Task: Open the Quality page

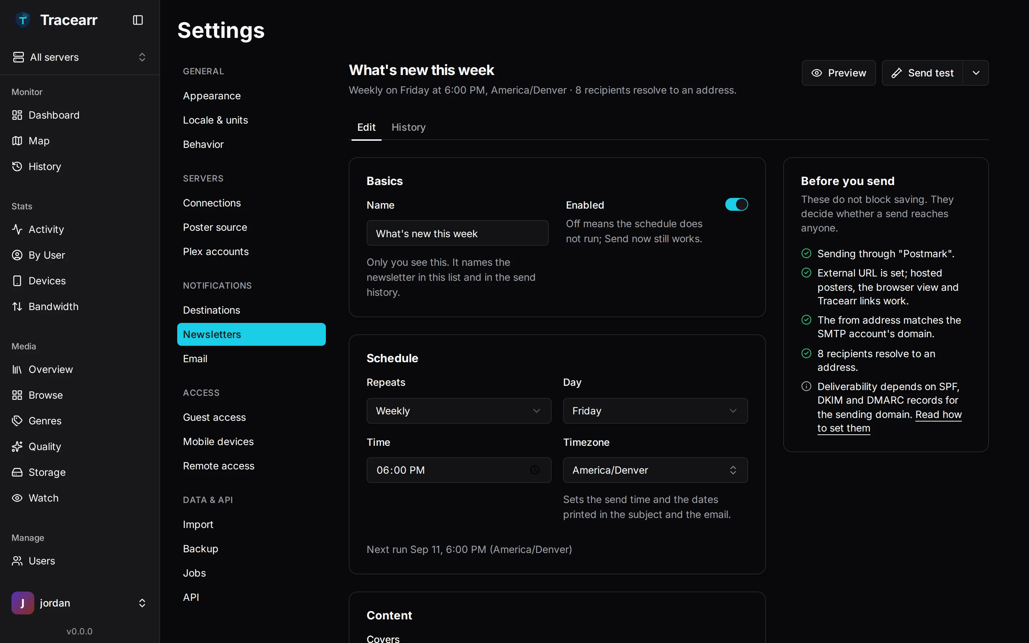Action: [80, 447]
